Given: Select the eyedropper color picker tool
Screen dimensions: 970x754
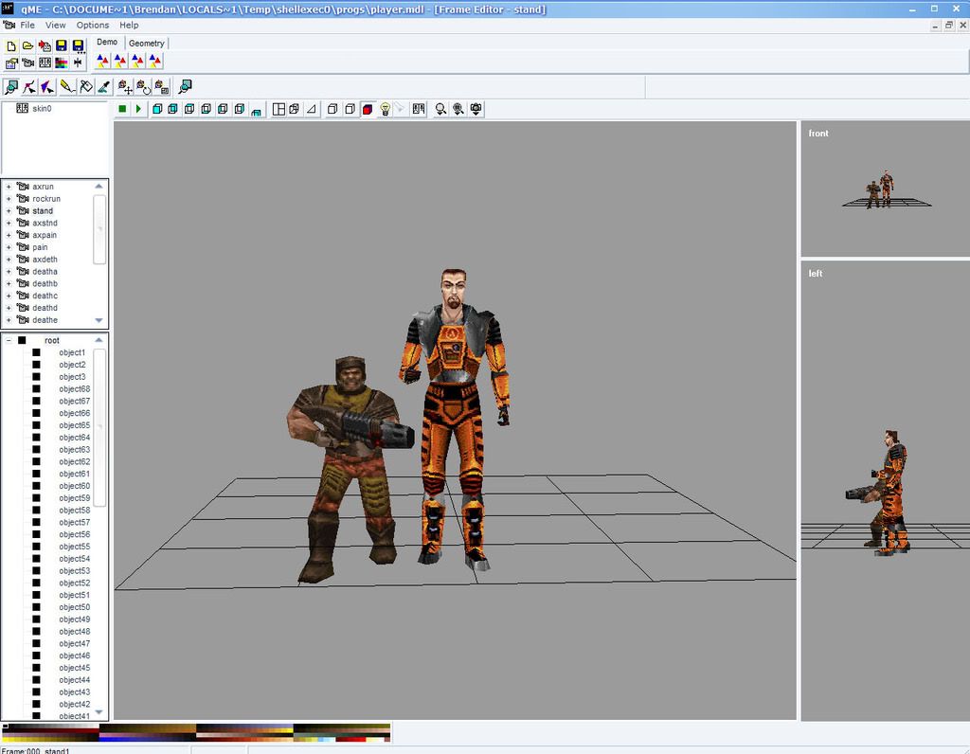Looking at the screenshot, I should point(104,87).
